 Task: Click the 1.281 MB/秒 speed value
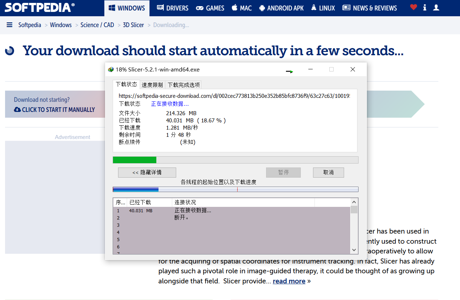[x=182, y=128]
